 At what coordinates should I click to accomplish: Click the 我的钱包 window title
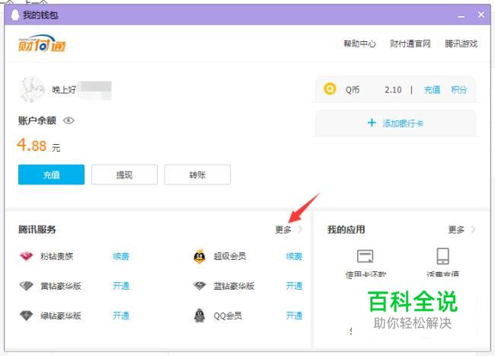click(x=40, y=14)
